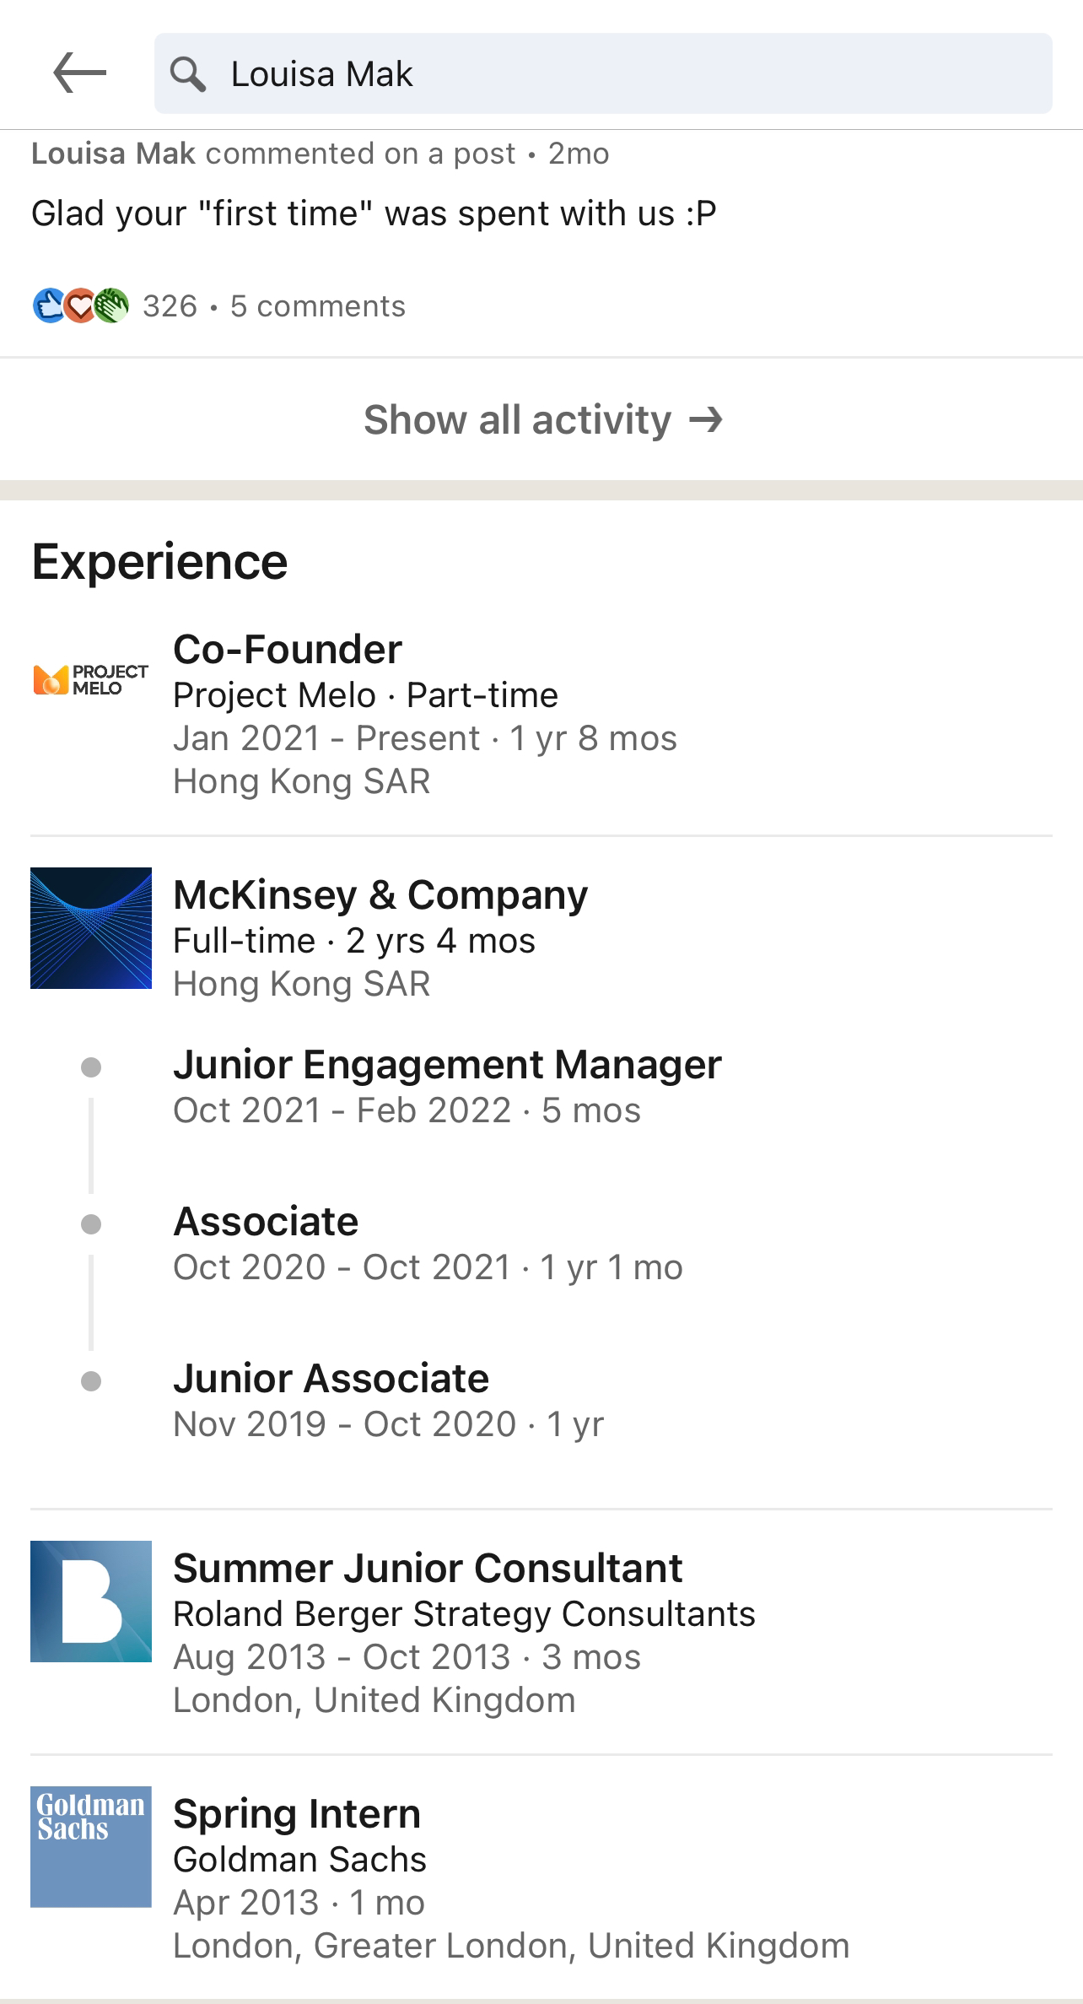Viewport: 1083px width, 2004px height.
Task: Open the 326 reactions count
Action: 170,306
